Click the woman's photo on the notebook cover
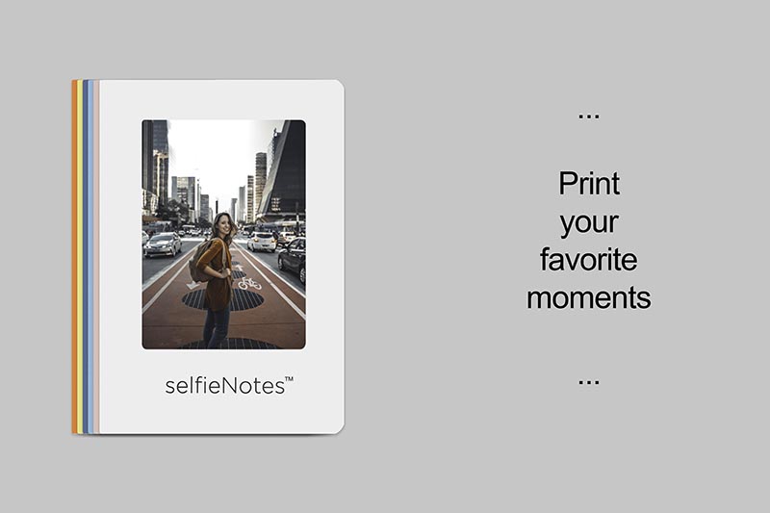 coord(223,235)
